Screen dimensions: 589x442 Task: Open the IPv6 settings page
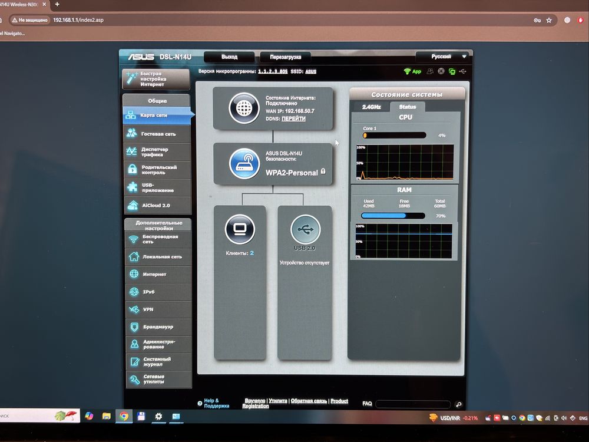(x=158, y=292)
